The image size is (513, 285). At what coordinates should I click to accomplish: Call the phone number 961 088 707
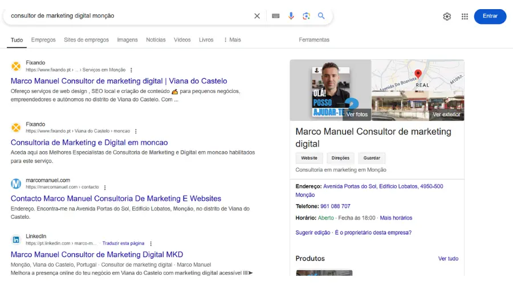[335, 206]
